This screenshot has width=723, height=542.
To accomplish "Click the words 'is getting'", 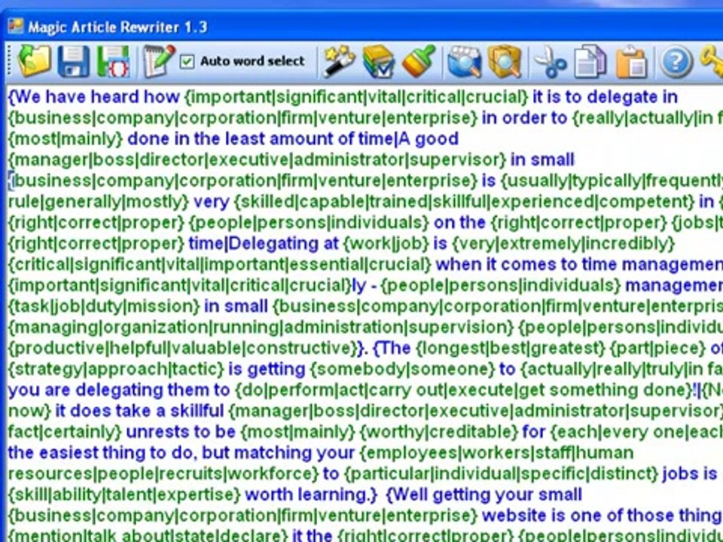I will pos(267,369).
